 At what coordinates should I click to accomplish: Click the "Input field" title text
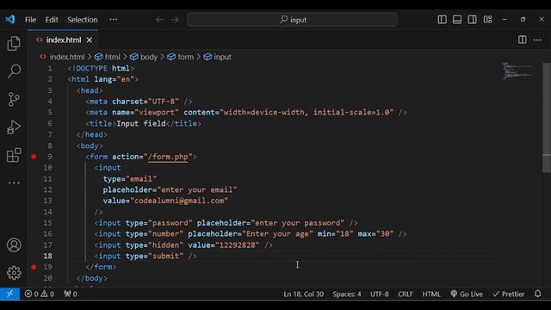point(141,124)
